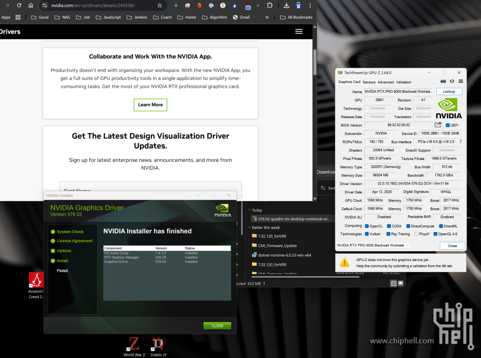Click the Bus Interface question mark help
The image size is (481, 358).
pos(460,142)
